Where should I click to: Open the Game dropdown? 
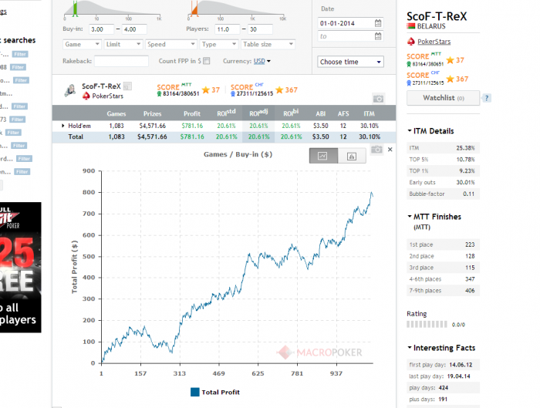click(82, 45)
